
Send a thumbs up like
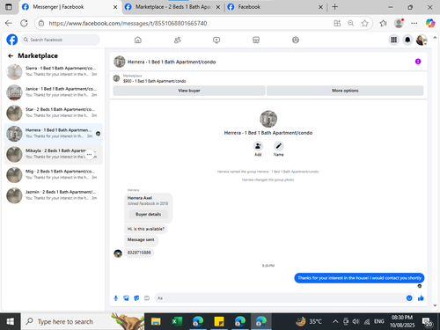pos(421,298)
